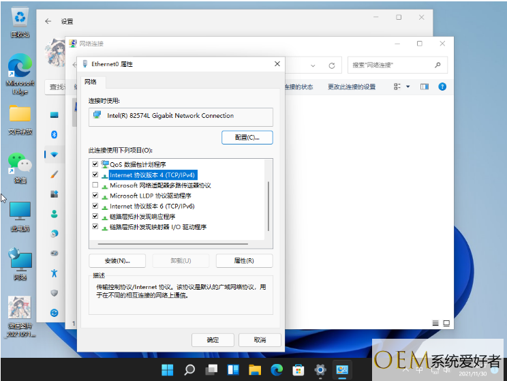Screen dimensions: 507x381
Task: Expand the address bar history dropdown
Action: (314, 65)
